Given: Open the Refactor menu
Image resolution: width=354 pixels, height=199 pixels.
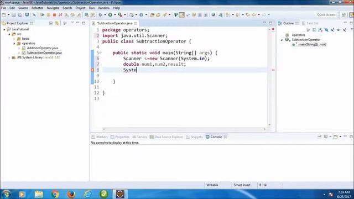Looking at the screenshot, I should 37,8.
